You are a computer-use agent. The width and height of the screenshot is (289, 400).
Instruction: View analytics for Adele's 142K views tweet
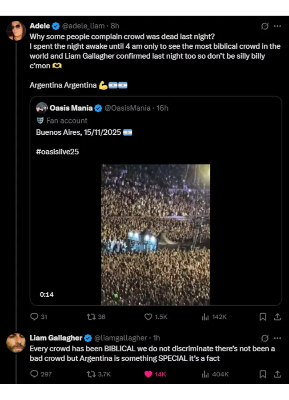pyautogui.click(x=205, y=317)
